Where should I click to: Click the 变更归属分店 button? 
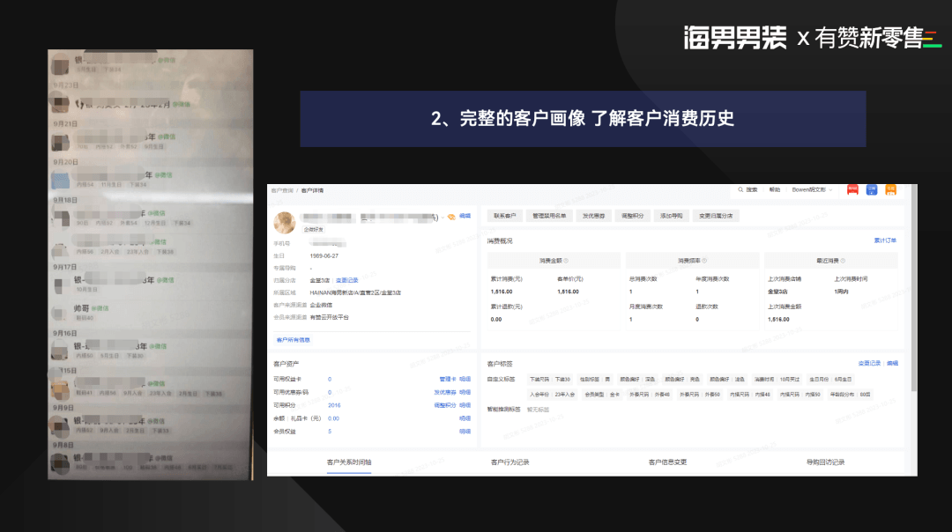(716, 216)
